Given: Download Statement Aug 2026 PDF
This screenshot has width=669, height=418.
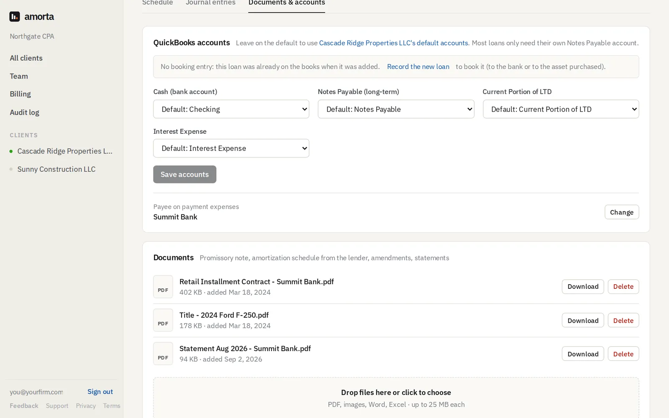Looking at the screenshot, I should 583,354.
